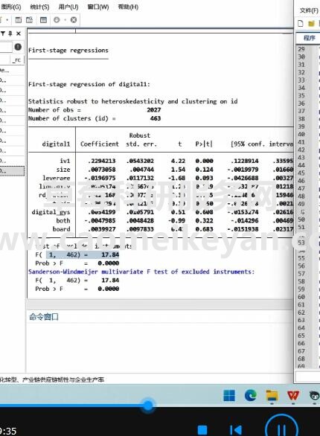Open Microsoft Edge from the taskbar
The image size is (320, 436).
pyautogui.click(x=250, y=395)
